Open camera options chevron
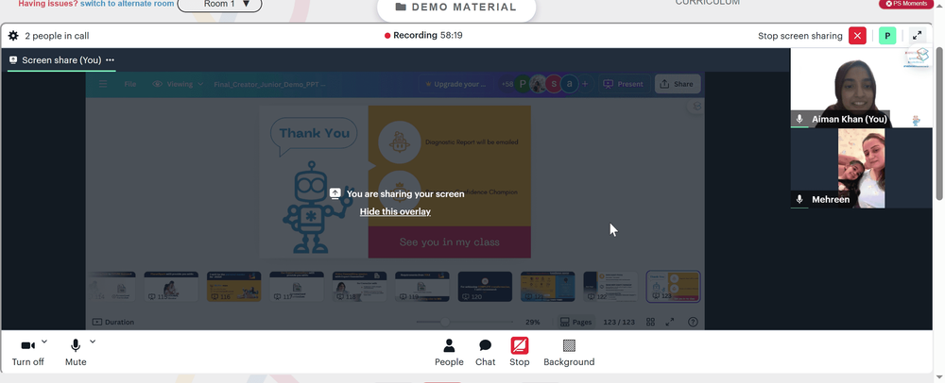The height and width of the screenshot is (383, 945). pos(44,341)
